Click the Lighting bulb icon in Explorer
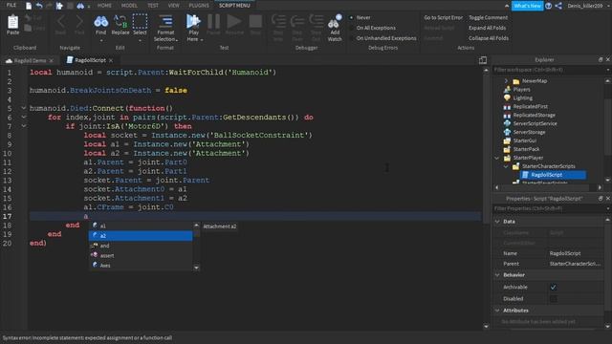612x344 pixels. (x=507, y=97)
